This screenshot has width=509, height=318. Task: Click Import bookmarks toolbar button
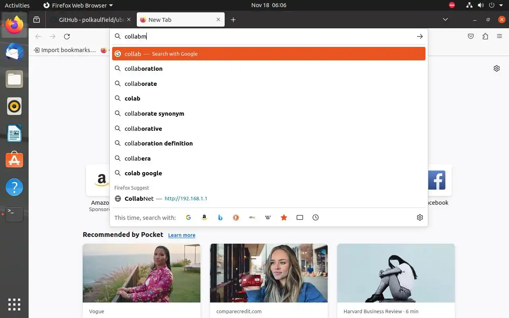click(65, 50)
